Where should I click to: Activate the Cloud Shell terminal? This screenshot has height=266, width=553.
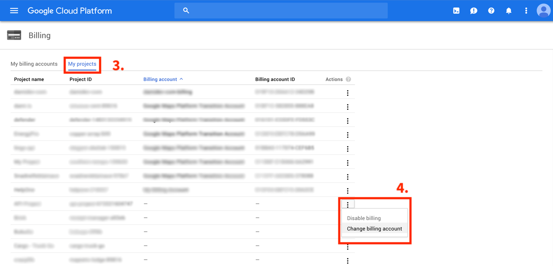(x=456, y=10)
